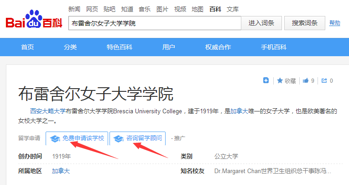Click the share arrow icon
Image resolution: width=349 pixels, height=185 pixels.
tap(324, 80)
